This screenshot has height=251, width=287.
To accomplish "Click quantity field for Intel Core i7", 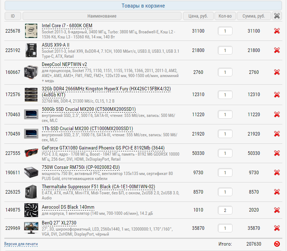I will (x=225, y=31).
